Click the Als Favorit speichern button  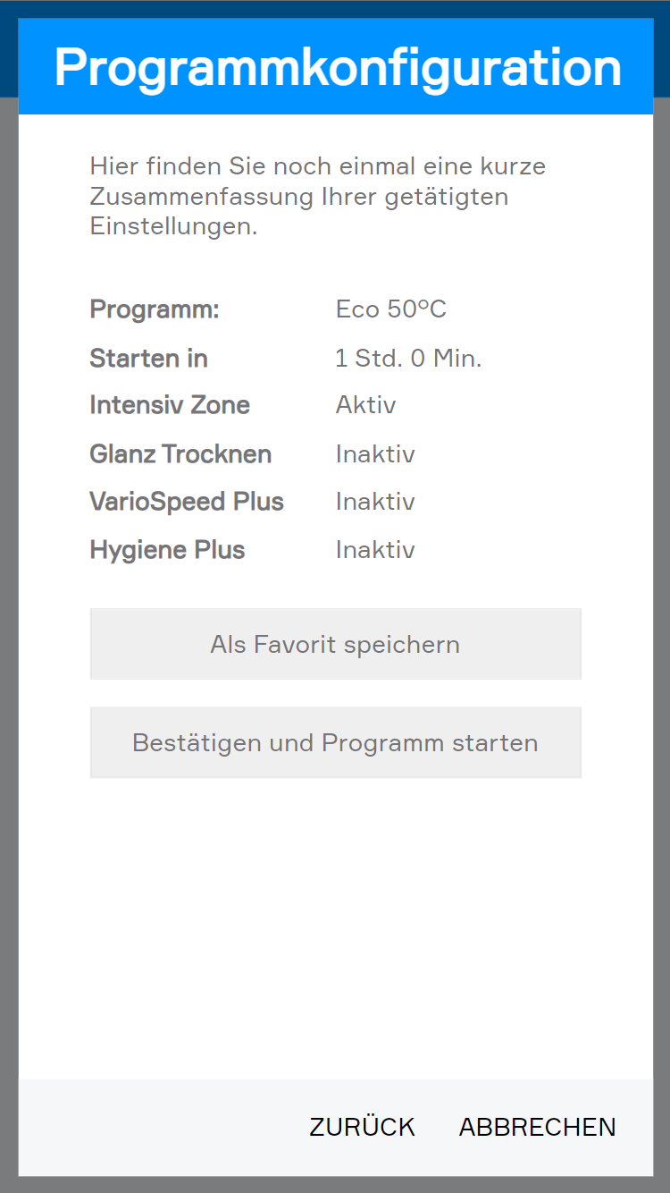(x=335, y=644)
